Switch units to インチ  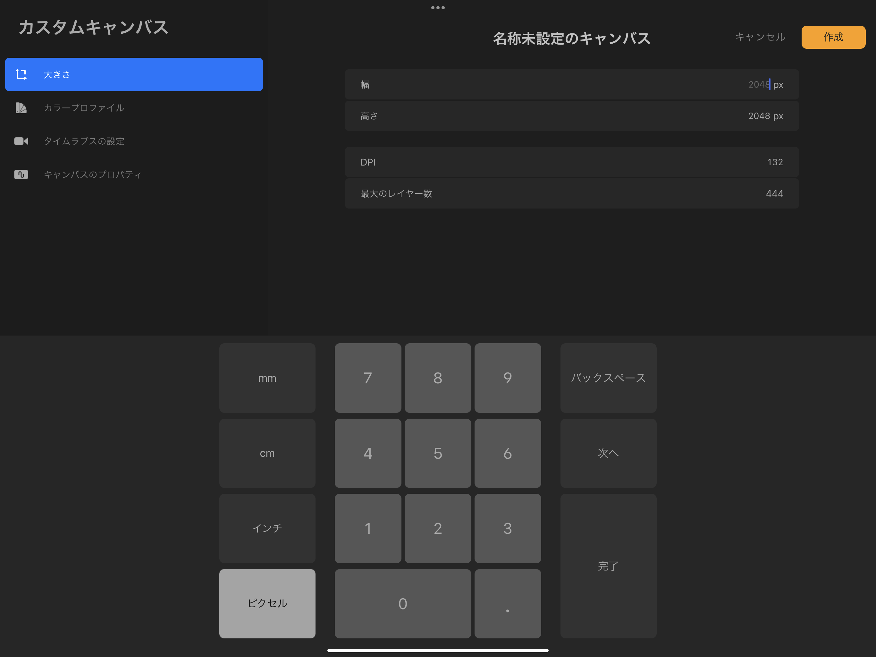tap(267, 528)
